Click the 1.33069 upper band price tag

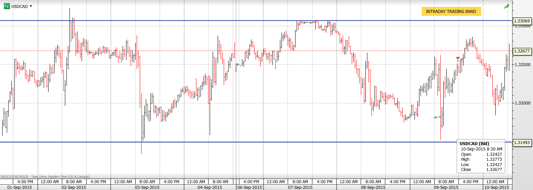tap(521, 21)
